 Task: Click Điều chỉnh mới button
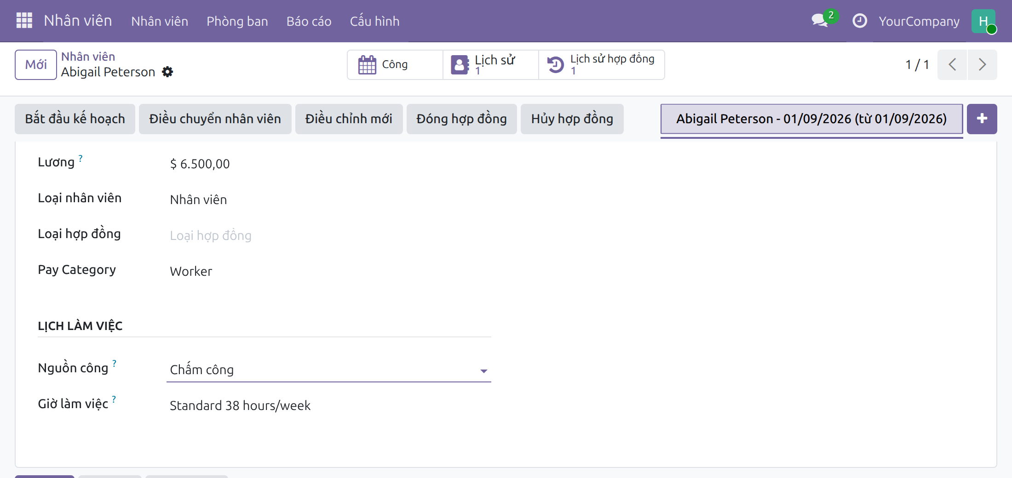[x=349, y=119]
